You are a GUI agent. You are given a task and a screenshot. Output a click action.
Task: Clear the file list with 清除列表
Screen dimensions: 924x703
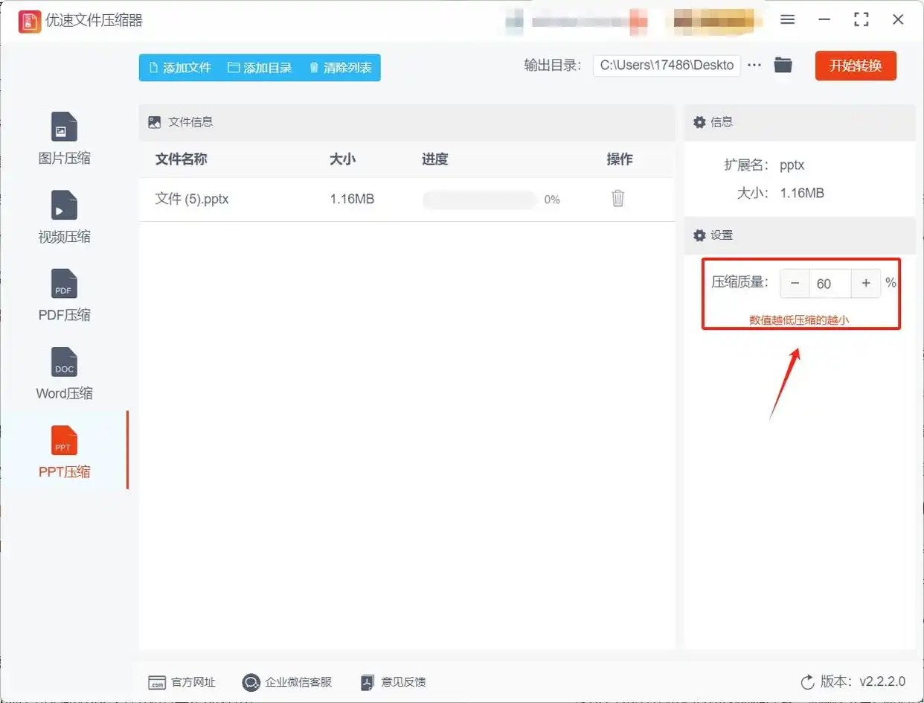point(340,67)
